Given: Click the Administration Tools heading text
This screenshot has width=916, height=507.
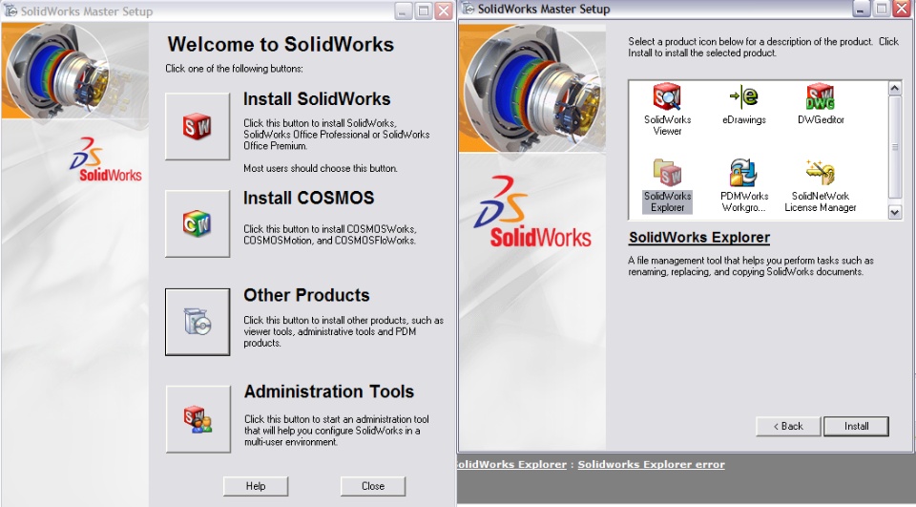Looking at the screenshot, I should click(329, 391).
